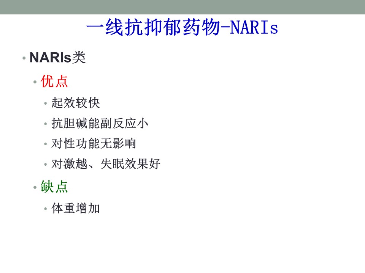Select the slide title 一线抗抑郁药物-NARIs
The image size is (365, 273).
pyautogui.click(x=182, y=27)
